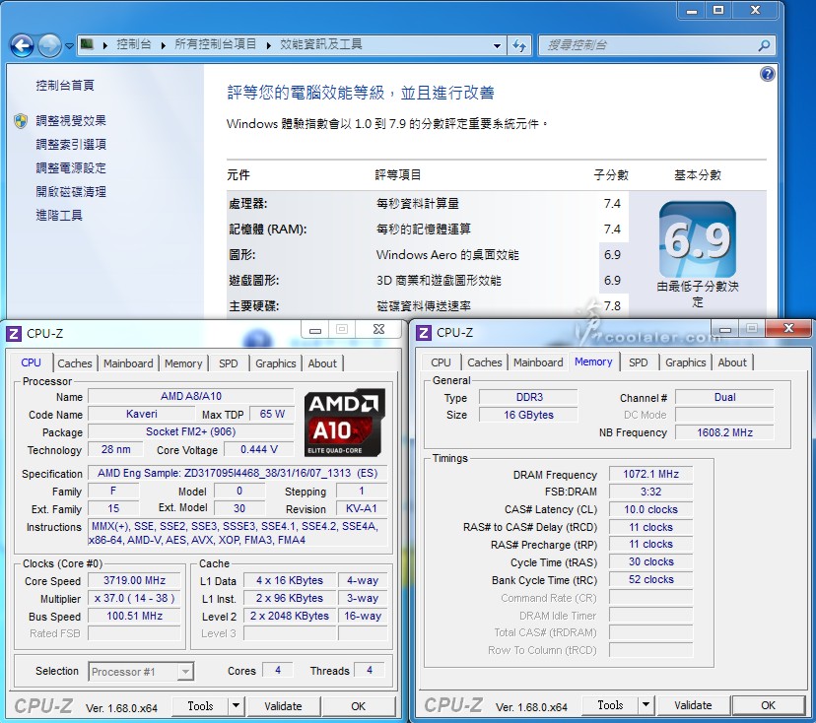Click the AMD A10 processor logo

(344, 423)
